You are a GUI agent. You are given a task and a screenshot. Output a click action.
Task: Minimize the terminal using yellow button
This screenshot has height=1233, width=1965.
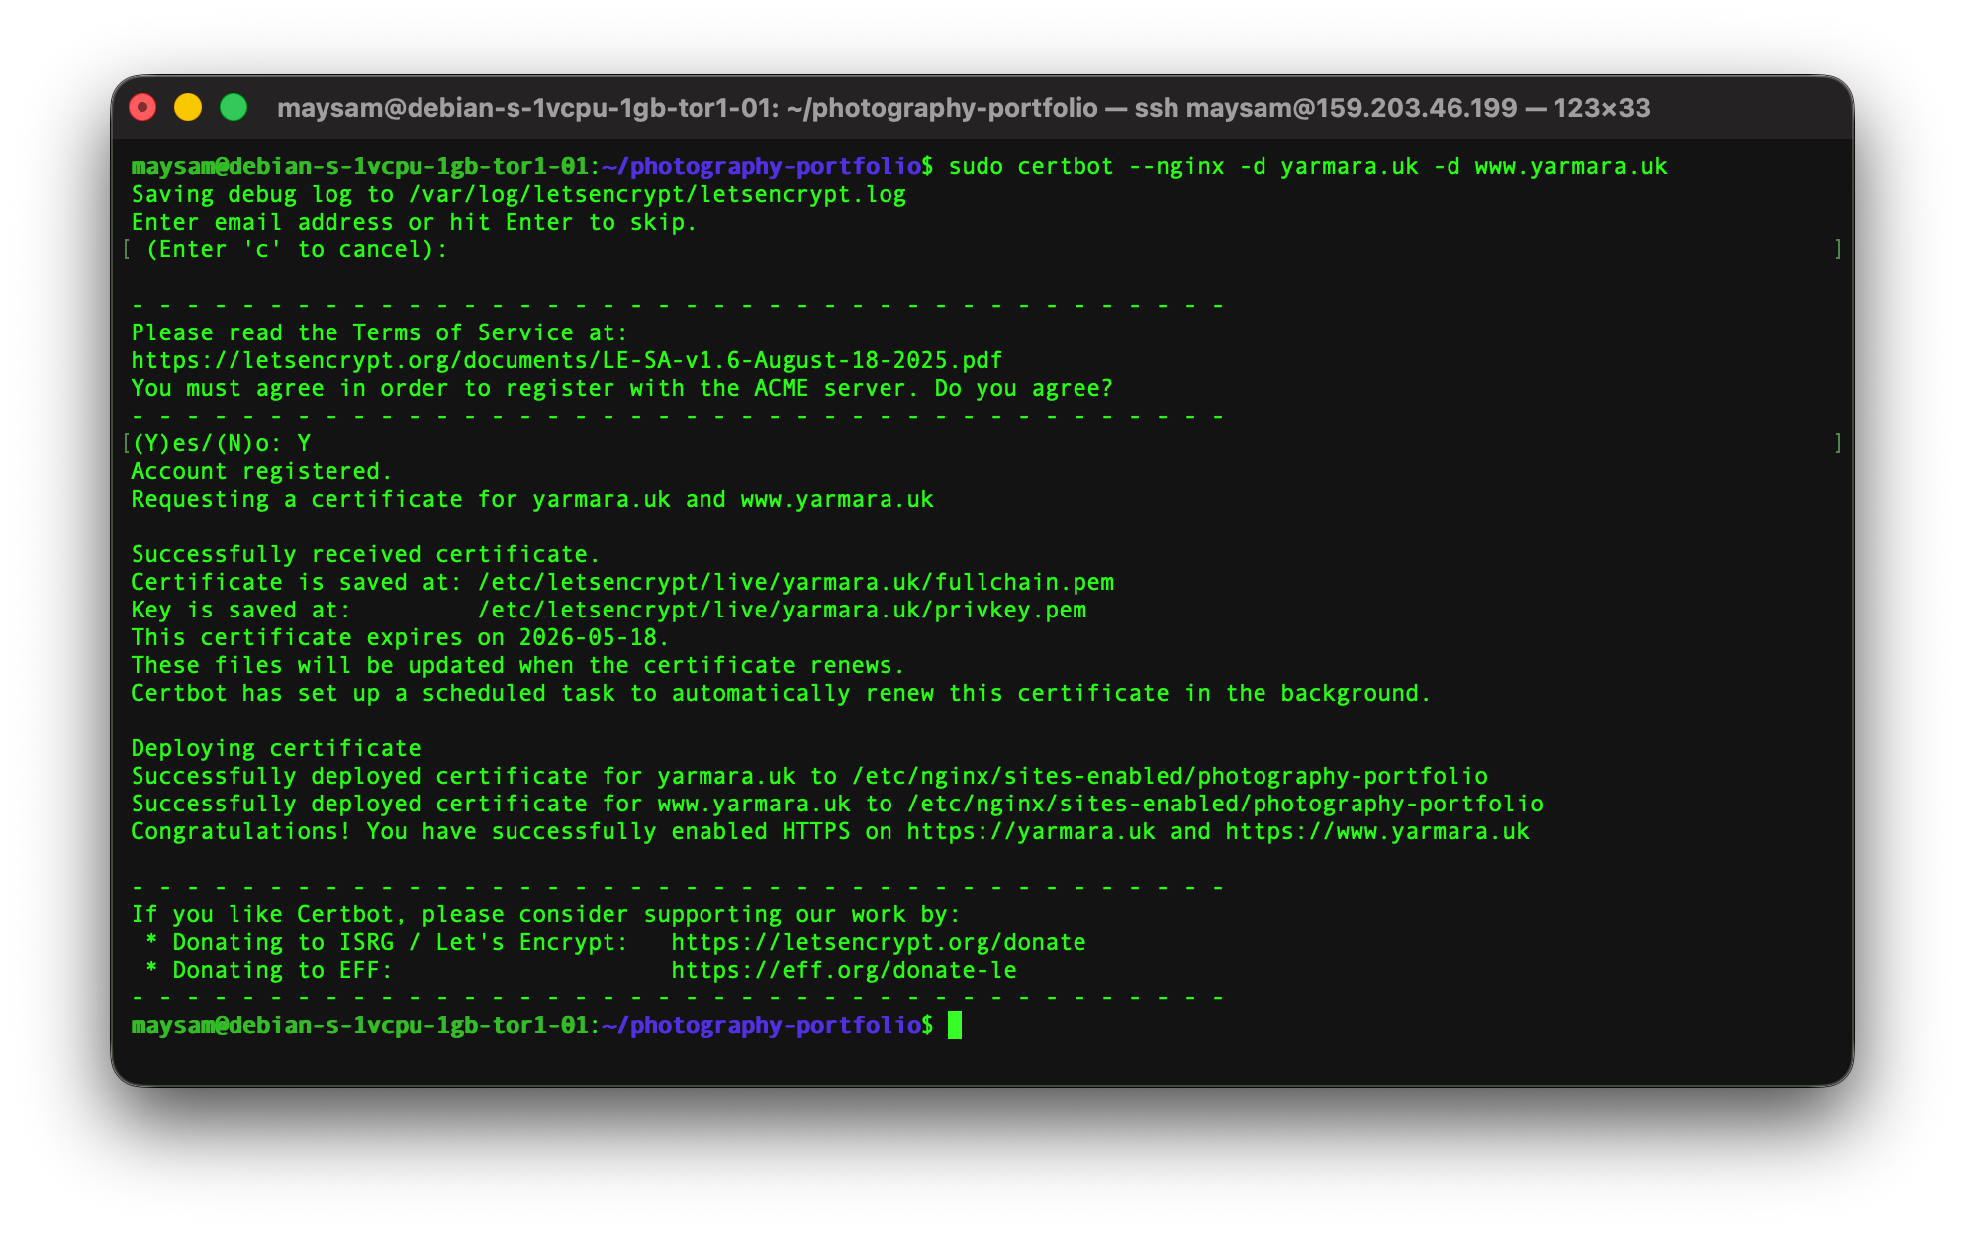point(188,107)
